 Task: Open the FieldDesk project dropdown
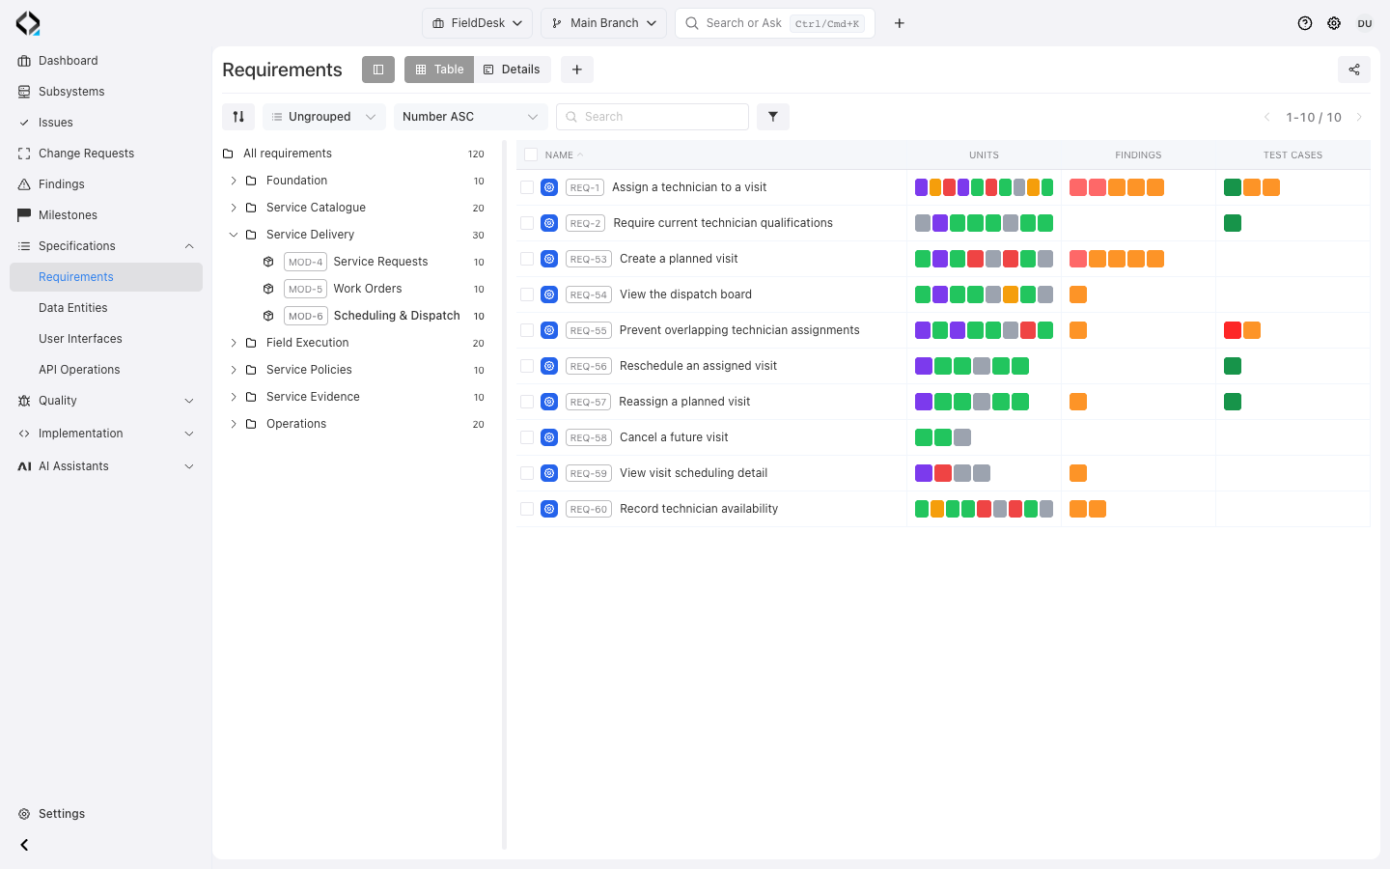478,23
